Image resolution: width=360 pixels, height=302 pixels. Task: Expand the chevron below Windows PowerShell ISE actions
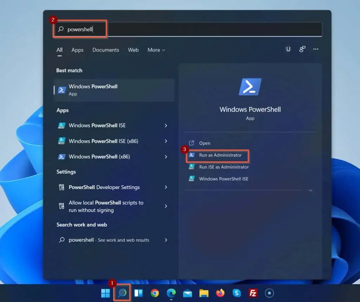click(x=310, y=190)
